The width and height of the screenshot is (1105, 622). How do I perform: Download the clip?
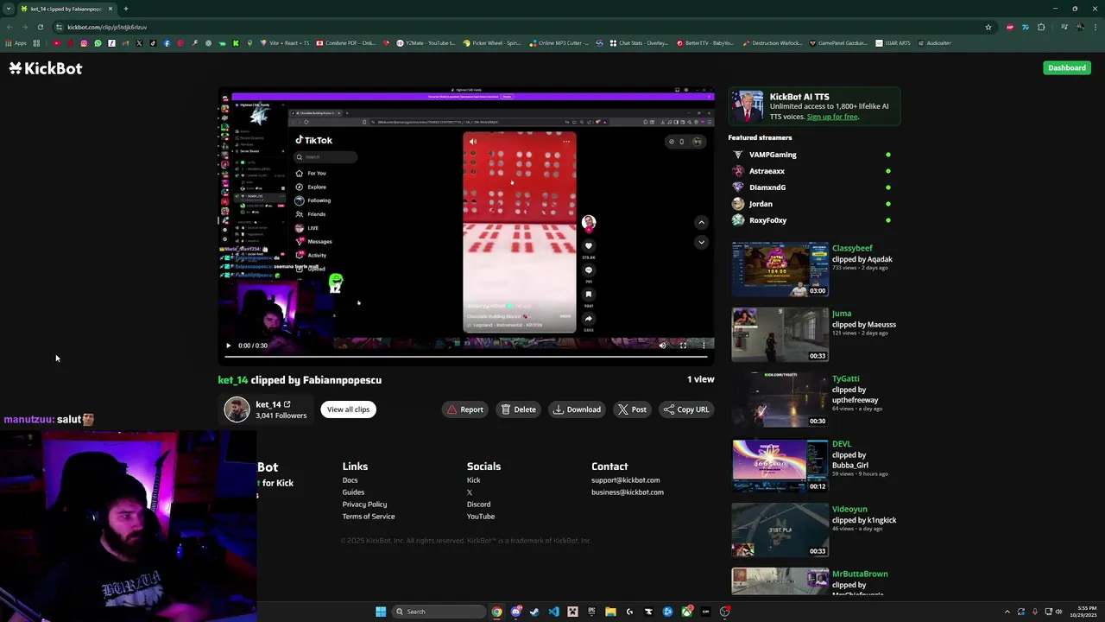click(577, 409)
